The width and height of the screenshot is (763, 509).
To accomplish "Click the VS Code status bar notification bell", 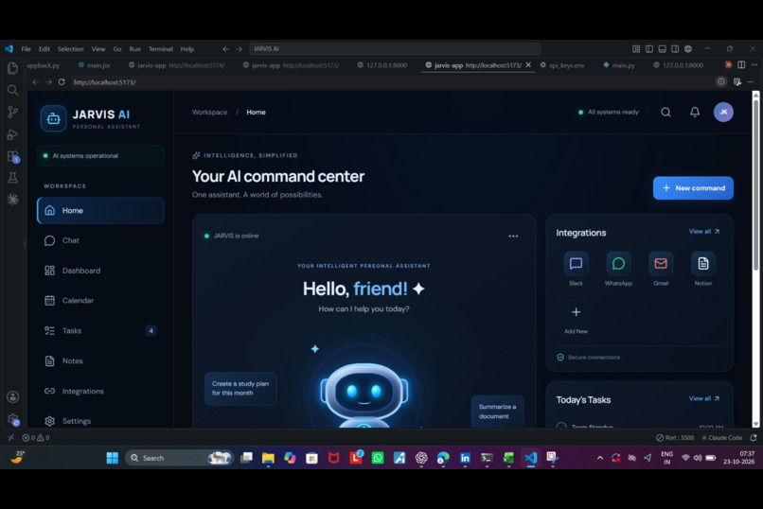I will pos(754,437).
